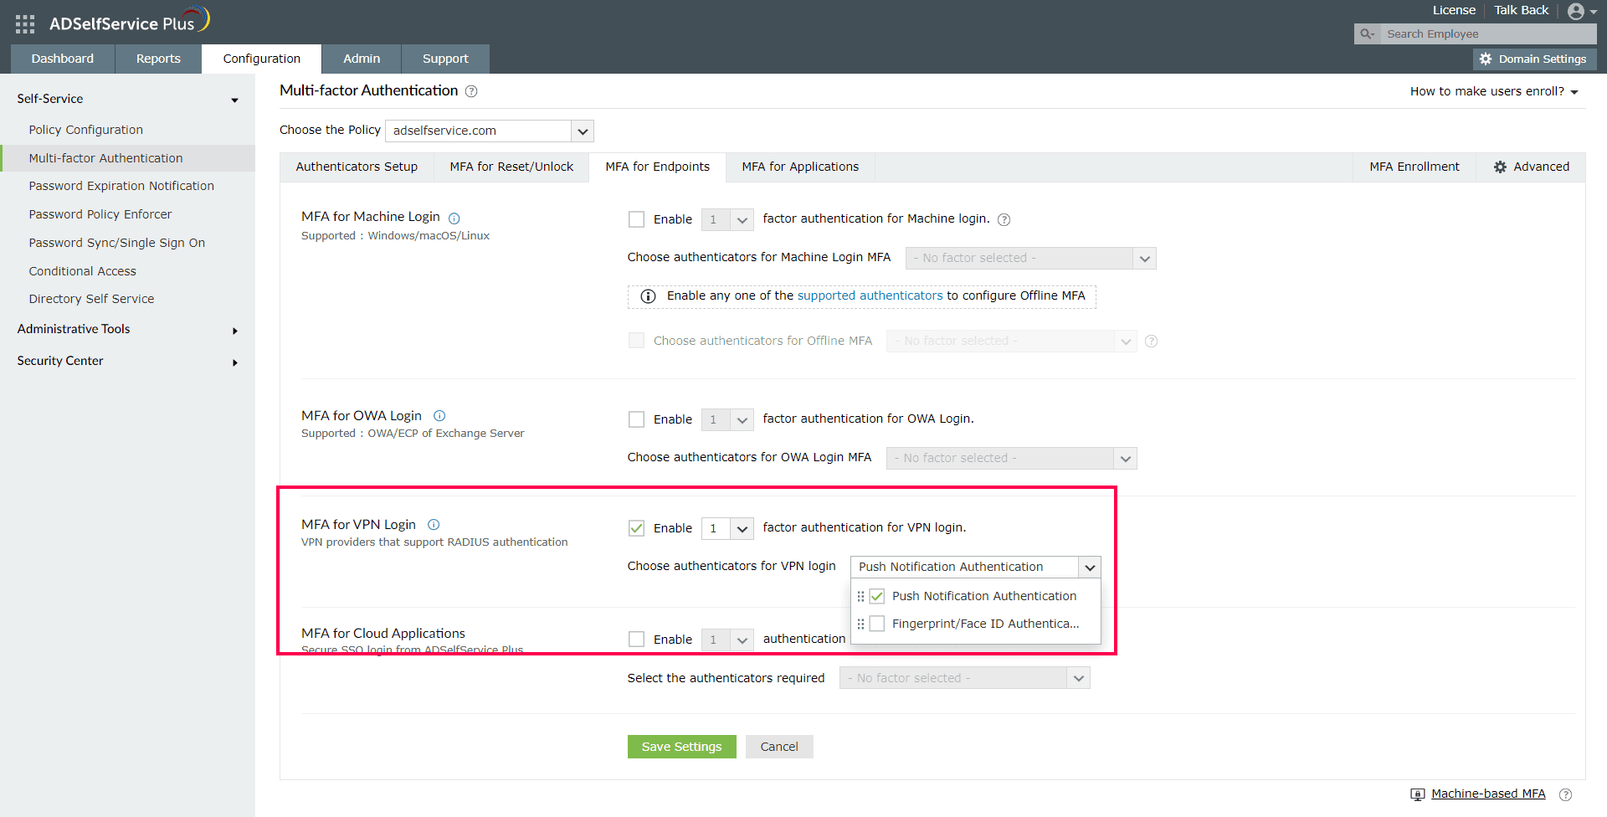Click the Machine-based MFA icon at bottom right
Screen dimensions: 1607x817
pos(1417,794)
